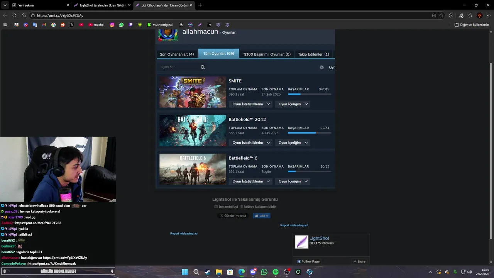This screenshot has width=494, height=278.
Task: Open File Explorer from the taskbar
Action: (x=219, y=272)
